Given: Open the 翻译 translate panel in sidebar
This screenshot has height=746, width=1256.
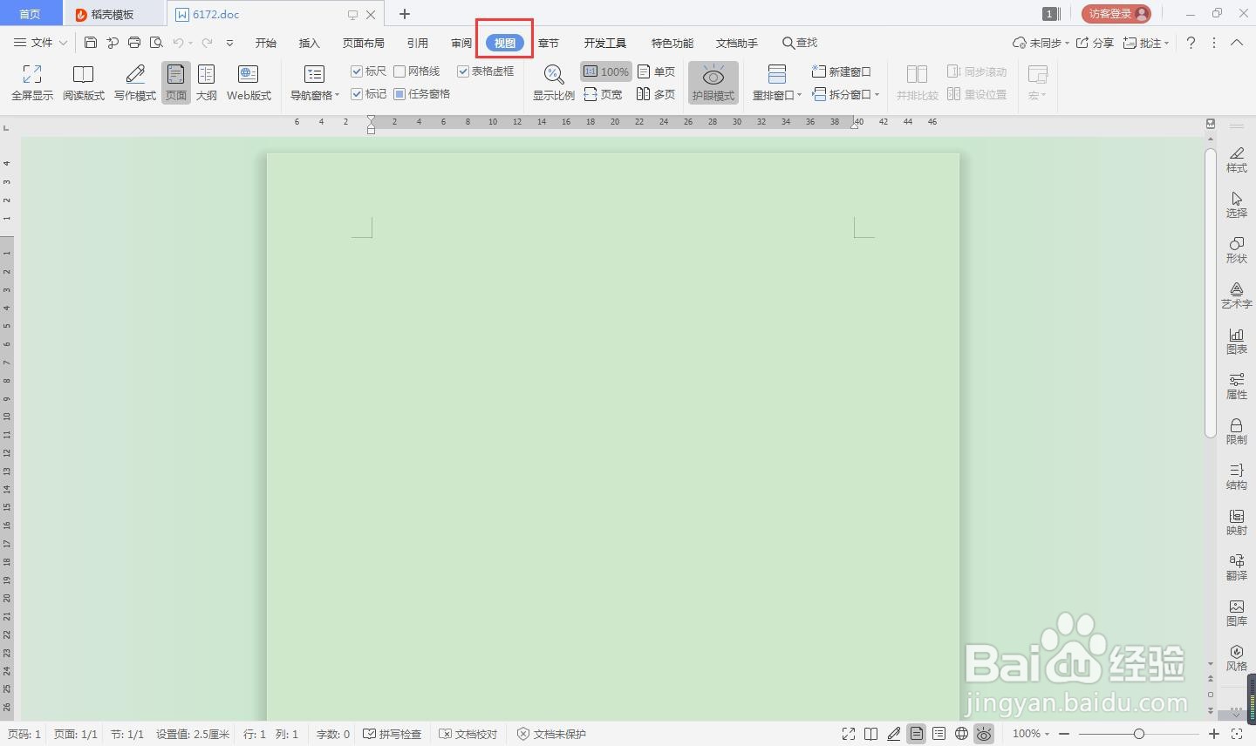Looking at the screenshot, I should [1236, 566].
